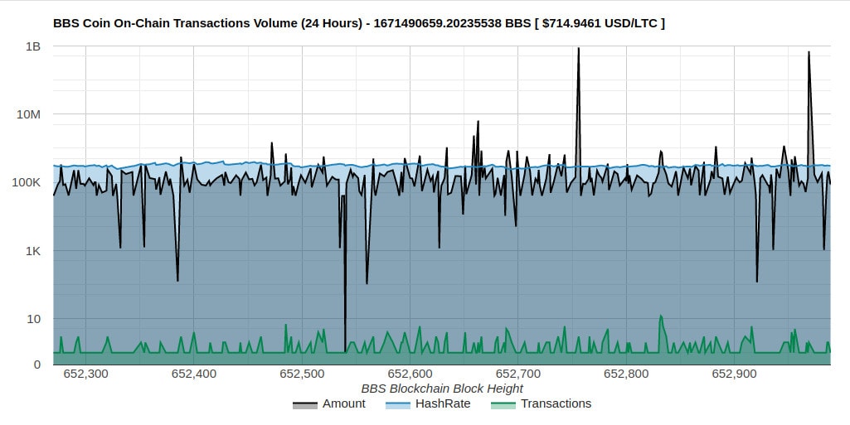The height and width of the screenshot is (425, 850).
Task: Toggle the Amount series via legend label
Action: [x=343, y=403]
